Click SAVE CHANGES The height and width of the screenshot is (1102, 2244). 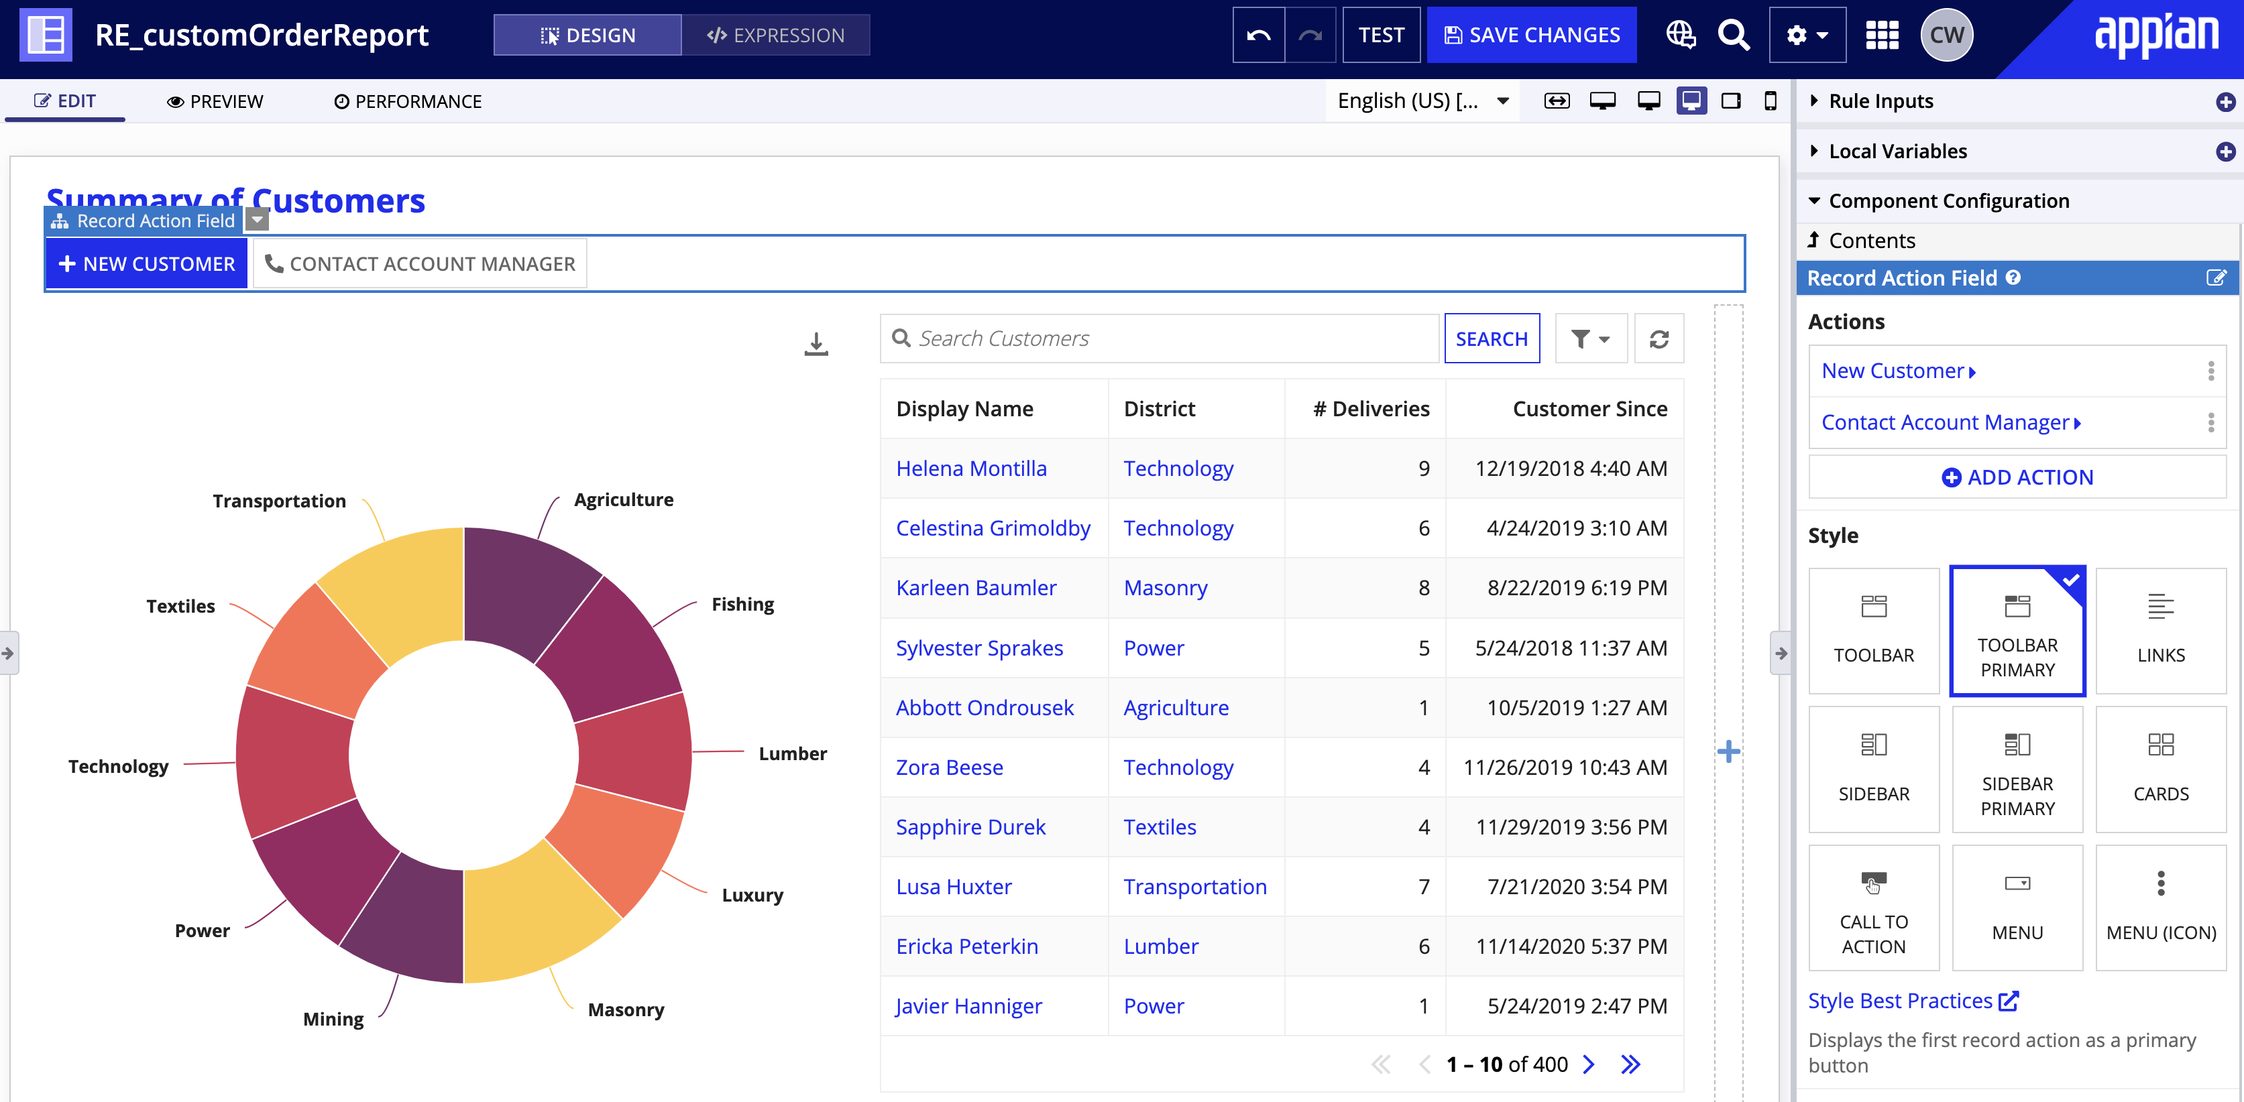coord(1531,35)
